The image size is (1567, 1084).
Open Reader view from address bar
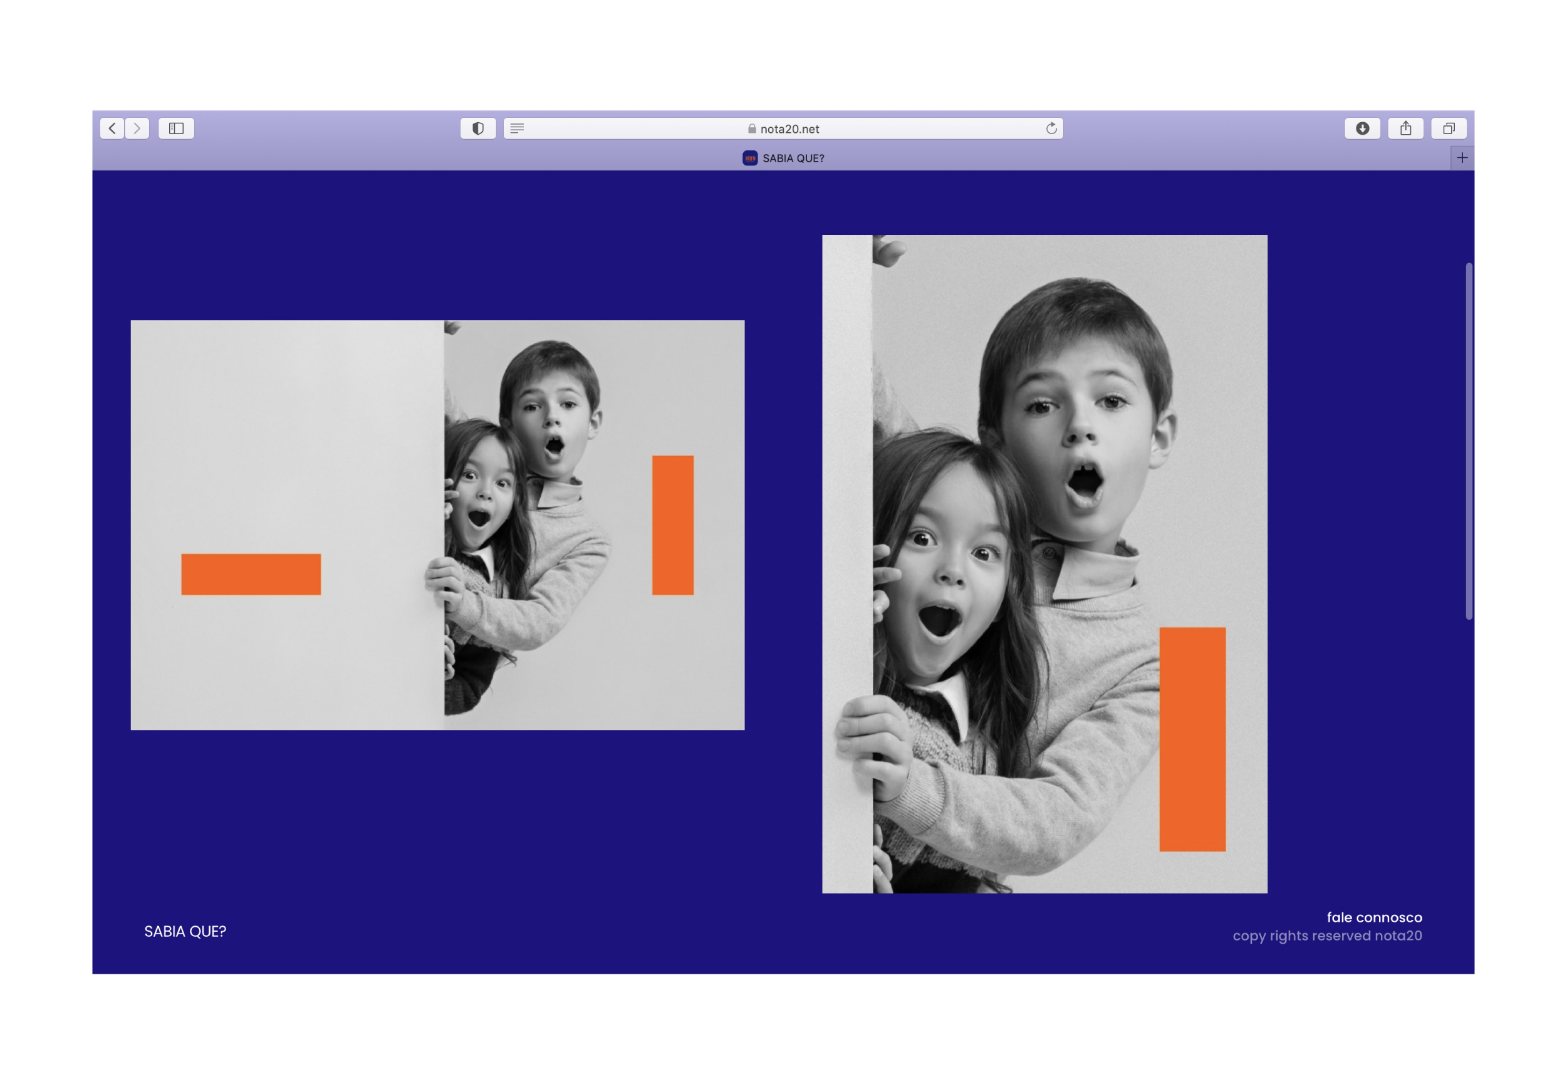518,128
